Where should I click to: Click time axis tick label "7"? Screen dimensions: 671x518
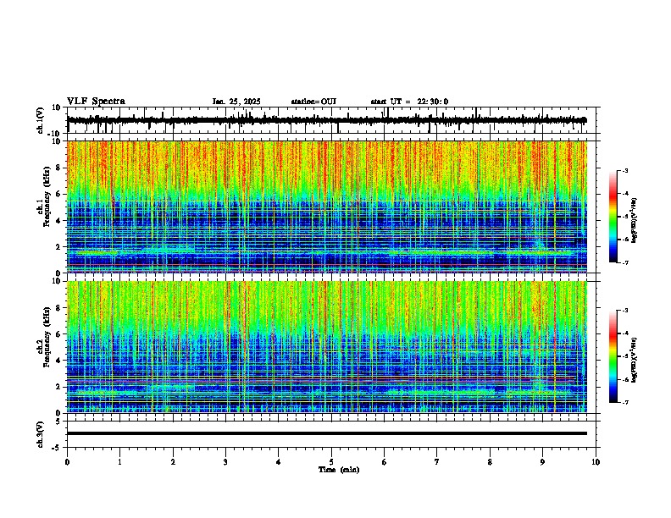click(437, 462)
